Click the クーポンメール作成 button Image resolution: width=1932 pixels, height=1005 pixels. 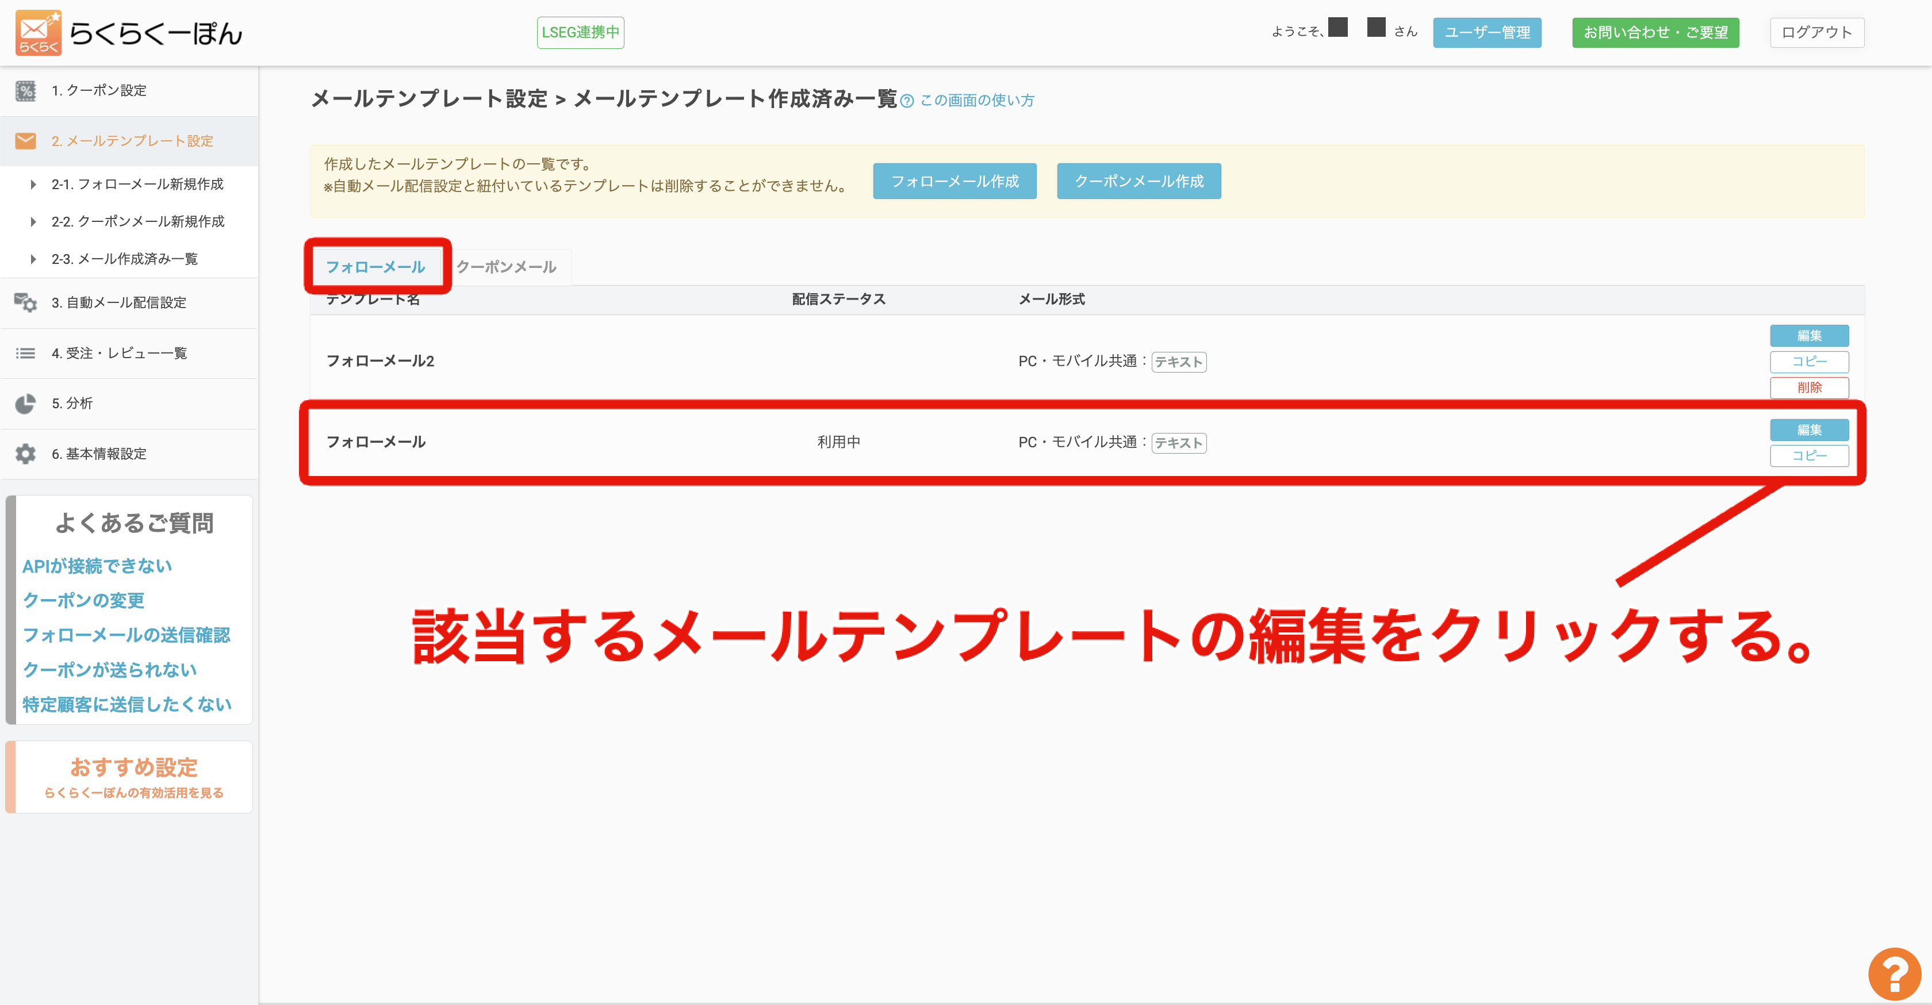pyautogui.click(x=1138, y=181)
